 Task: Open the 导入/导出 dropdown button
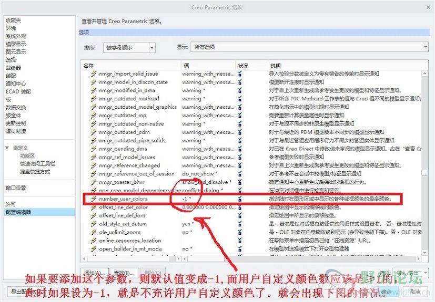pos(411,273)
